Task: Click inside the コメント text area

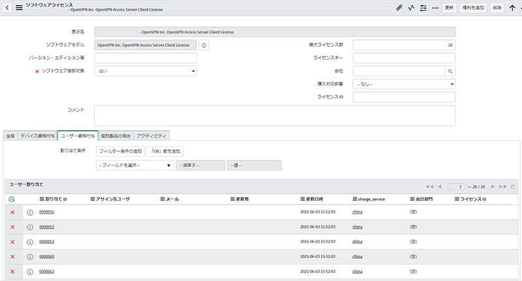Action: pos(275,116)
